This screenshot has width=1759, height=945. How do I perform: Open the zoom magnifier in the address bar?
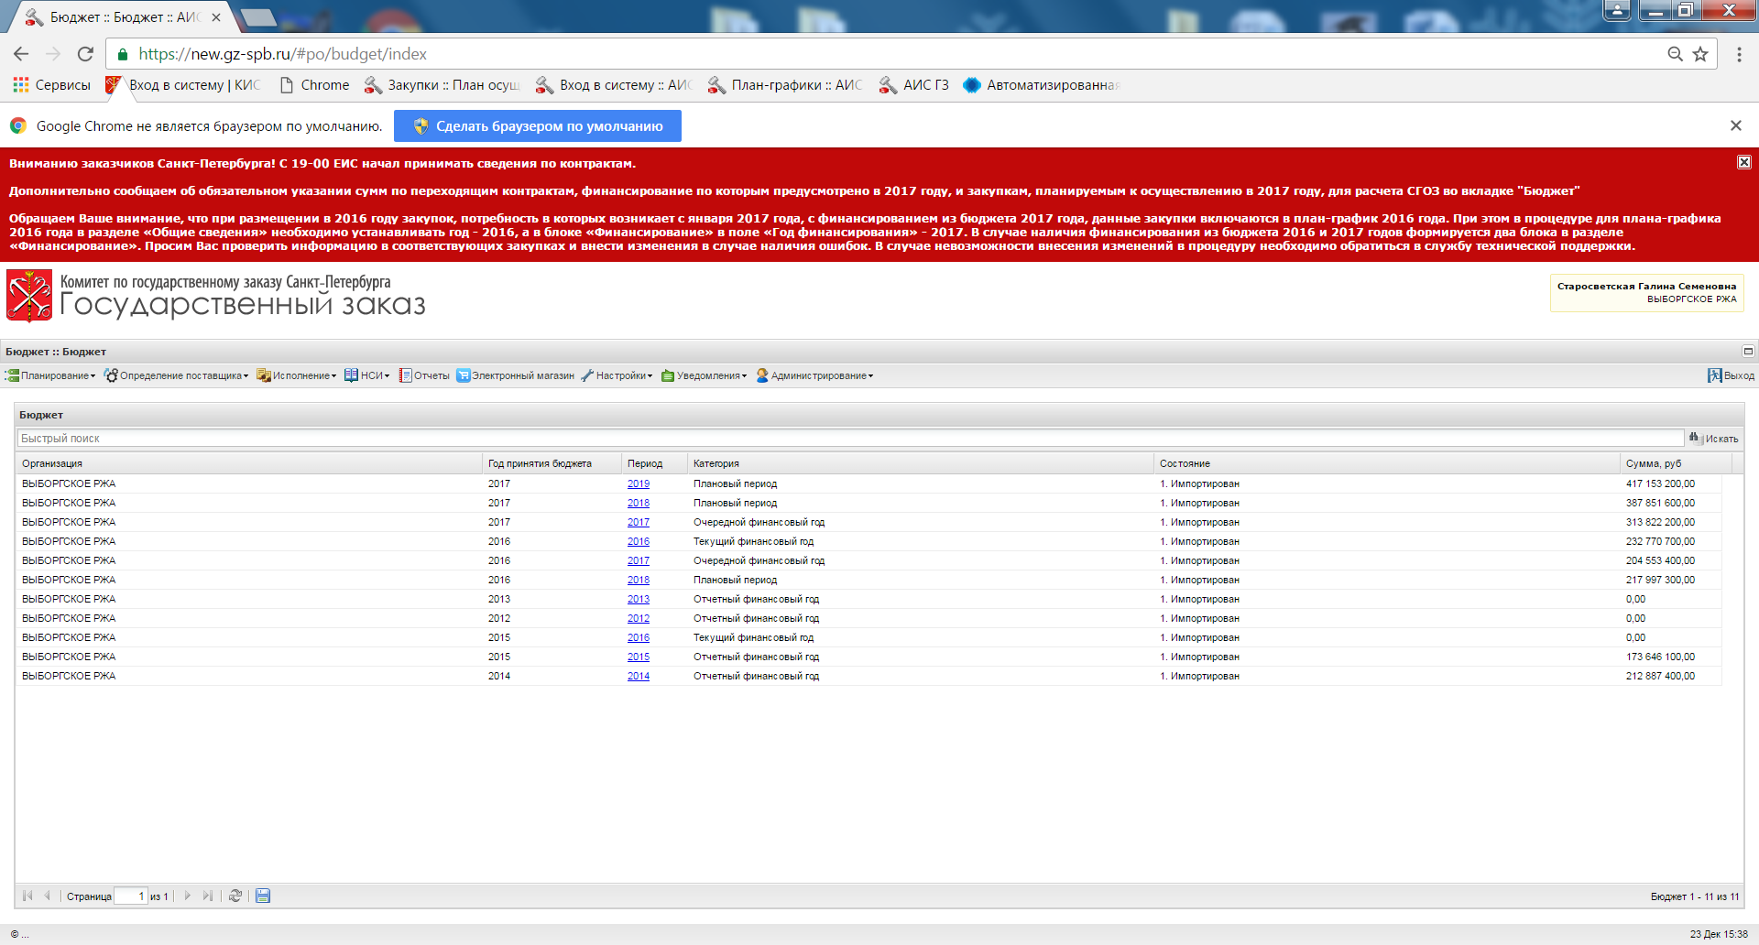[x=1675, y=54]
